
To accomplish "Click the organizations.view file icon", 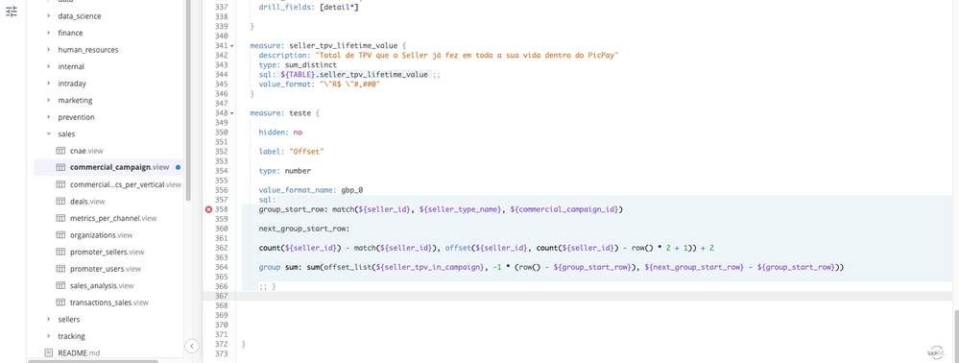I will click(x=60, y=234).
